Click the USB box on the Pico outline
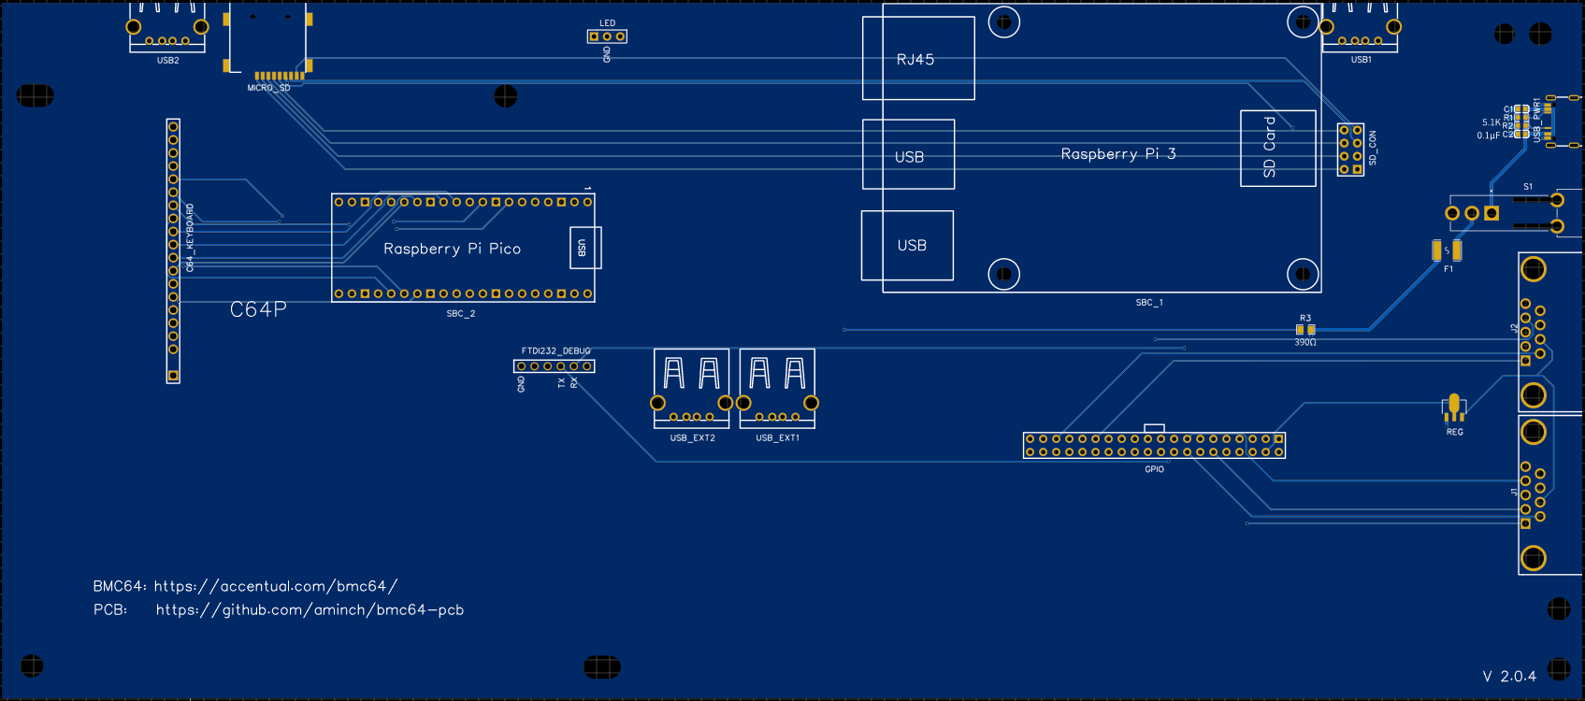Image resolution: width=1585 pixels, height=701 pixels. coord(585,248)
